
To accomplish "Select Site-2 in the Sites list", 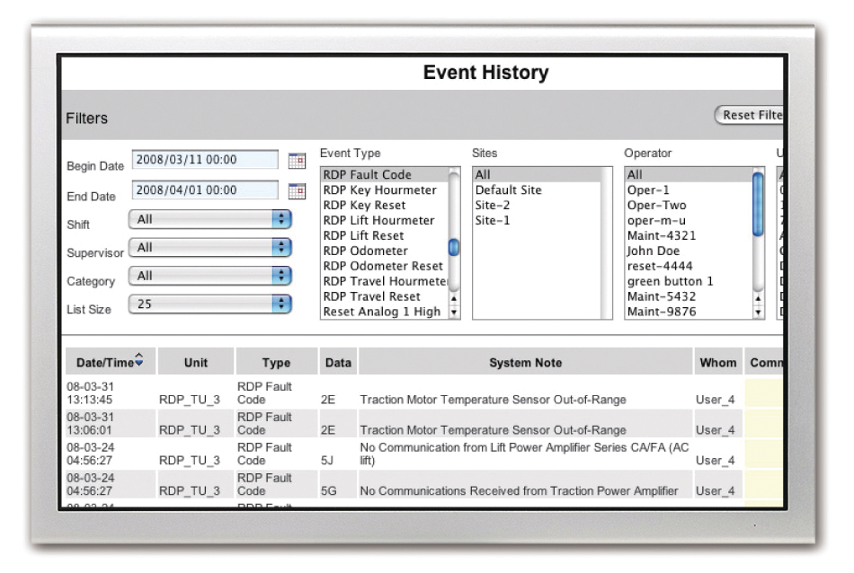I will pos(494,206).
